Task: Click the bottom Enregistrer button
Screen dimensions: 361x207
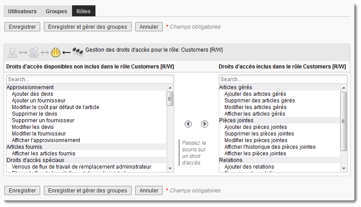Action: click(x=23, y=190)
